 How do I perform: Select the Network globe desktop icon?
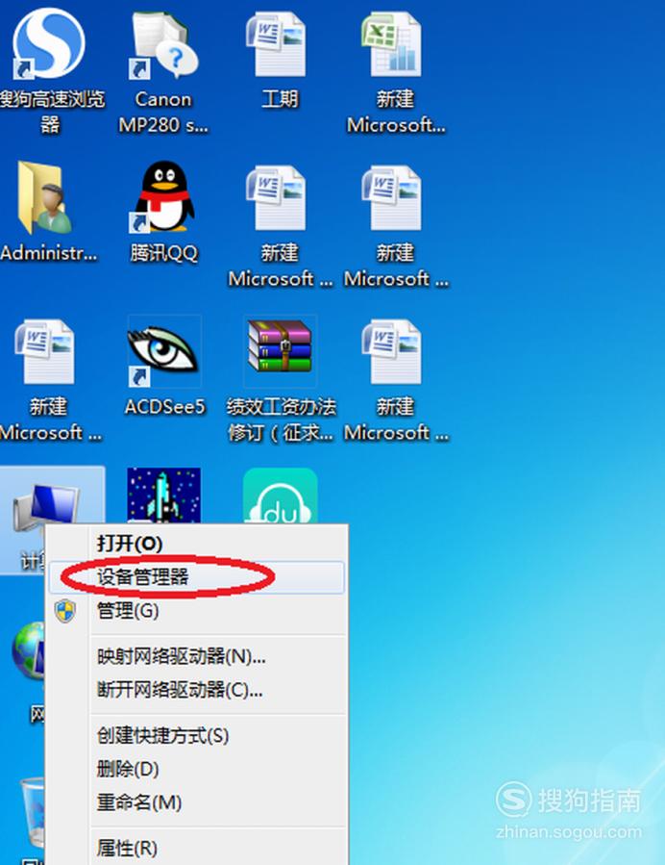point(28,651)
